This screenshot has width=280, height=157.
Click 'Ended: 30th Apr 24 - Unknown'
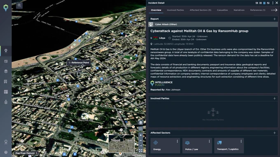coord(189,39)
